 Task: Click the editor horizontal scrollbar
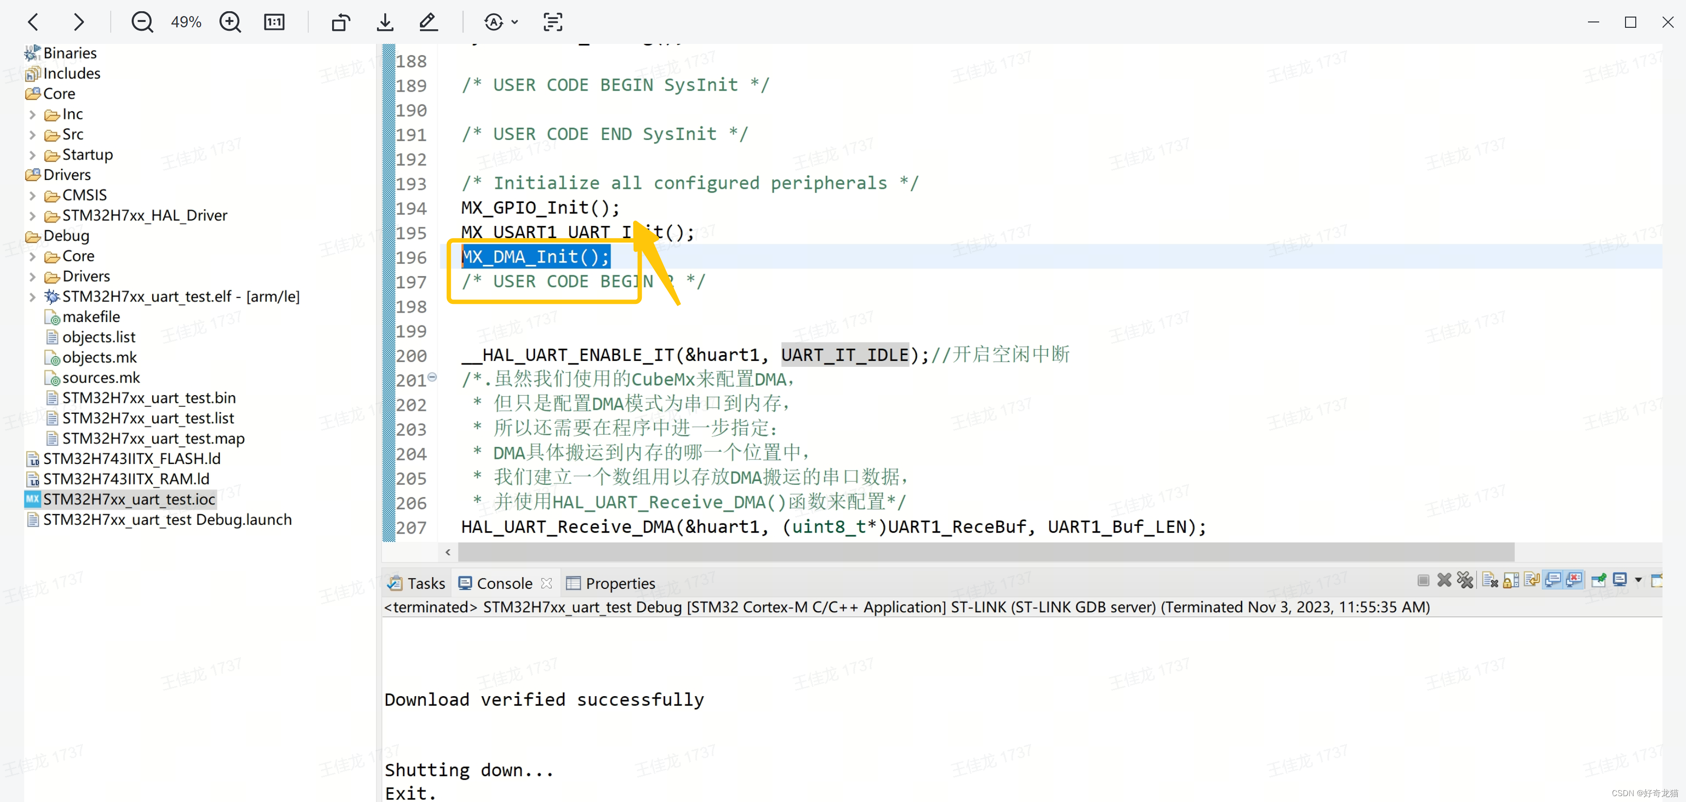(x=986, y=552)
